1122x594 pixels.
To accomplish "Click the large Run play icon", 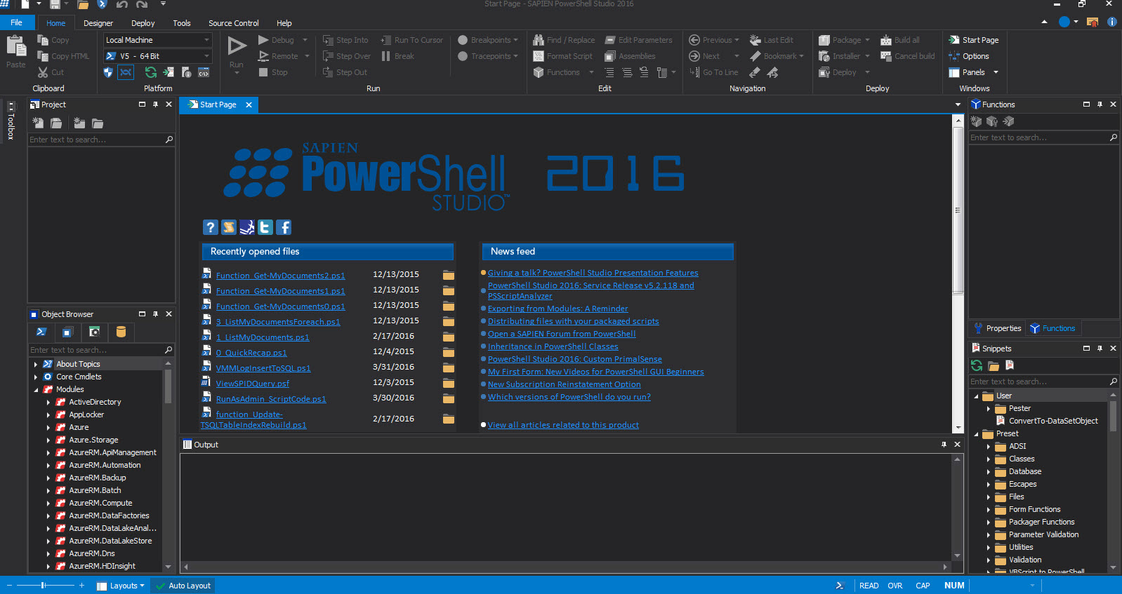I will [x=237, y=46].
